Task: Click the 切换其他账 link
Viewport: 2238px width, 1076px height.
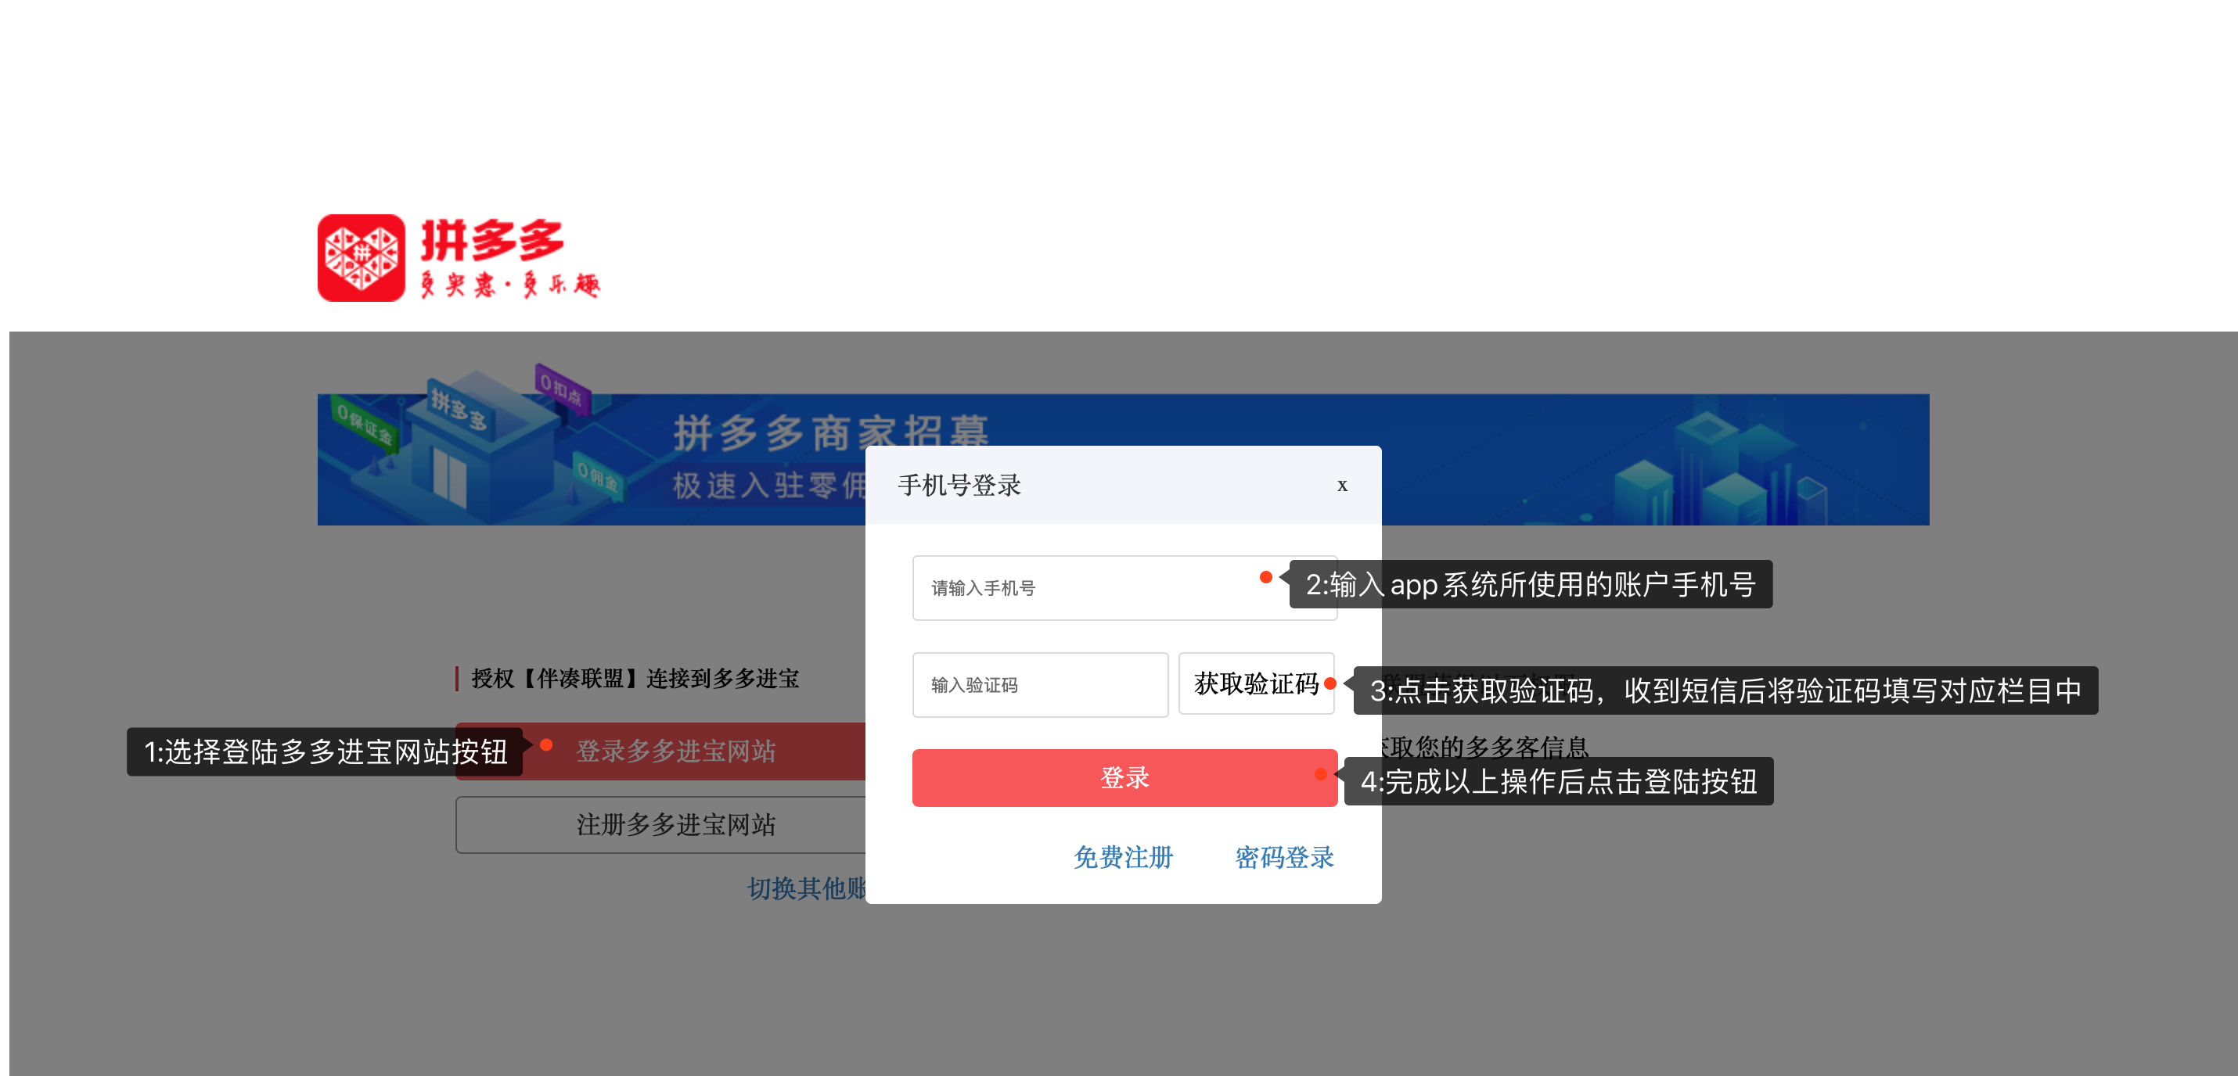Action: click(806, 888)
